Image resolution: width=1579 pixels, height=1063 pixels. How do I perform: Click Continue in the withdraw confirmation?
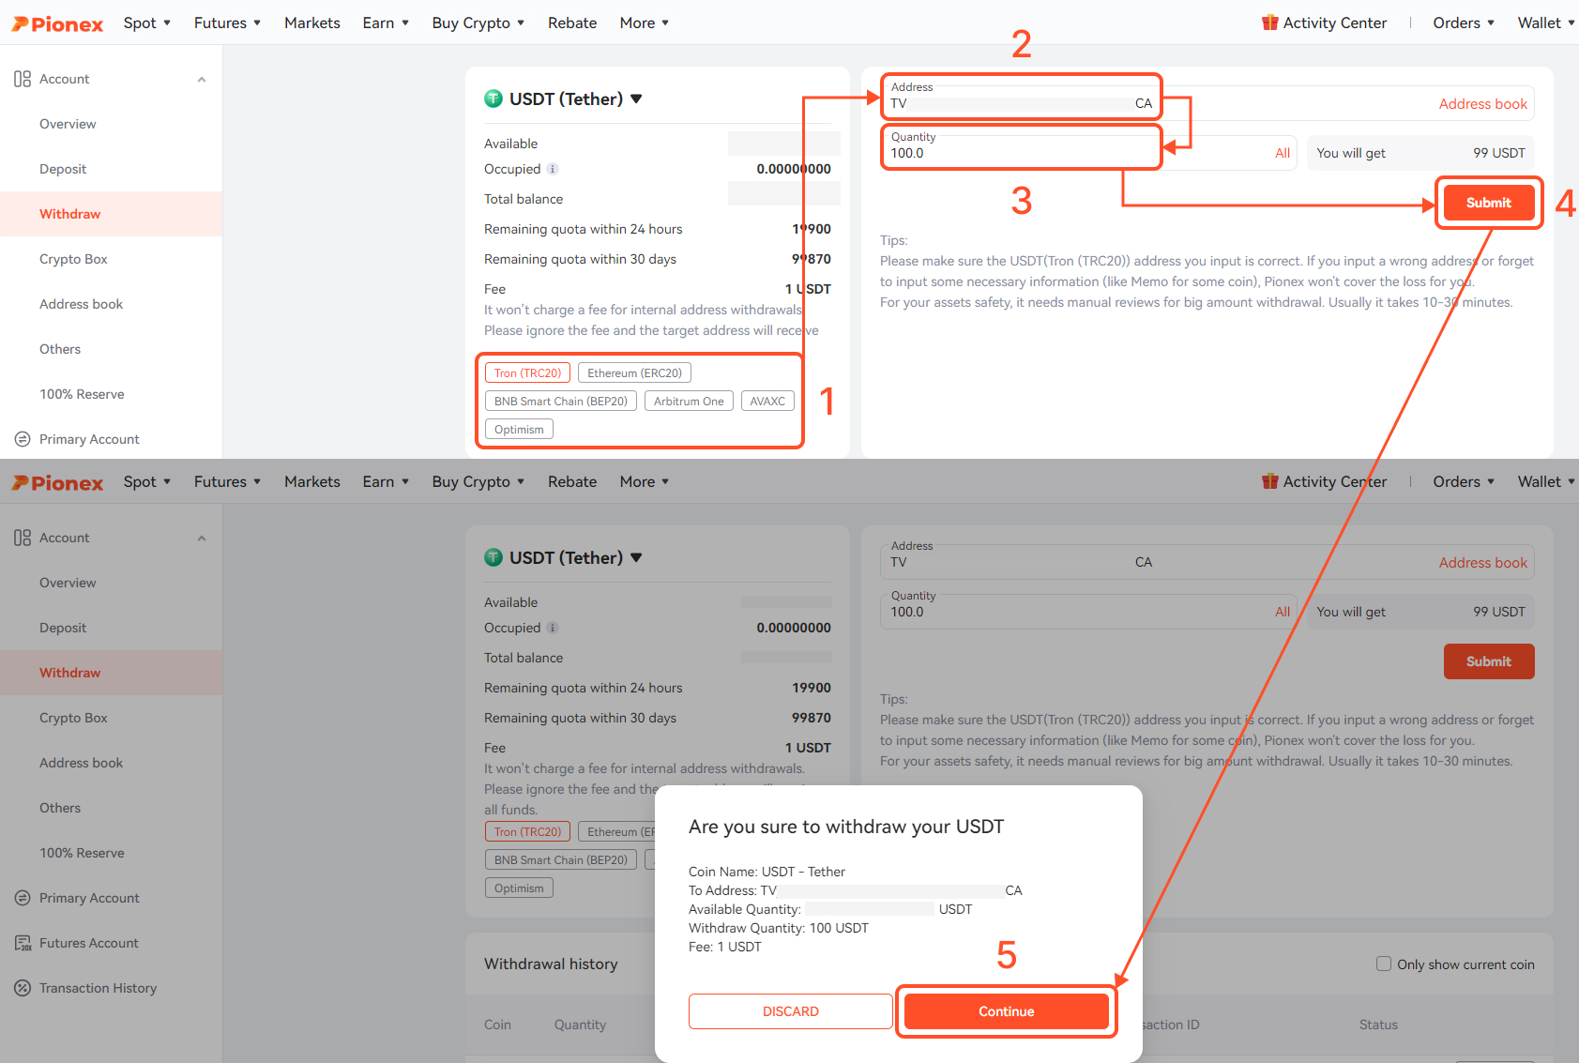(x=1006, y=1011)
